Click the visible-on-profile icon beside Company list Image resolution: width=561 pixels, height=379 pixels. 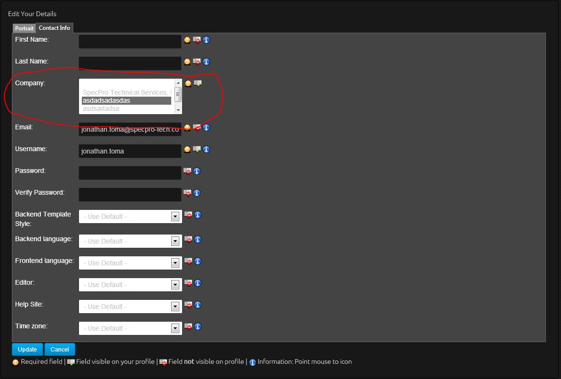[x=198, y=83]
